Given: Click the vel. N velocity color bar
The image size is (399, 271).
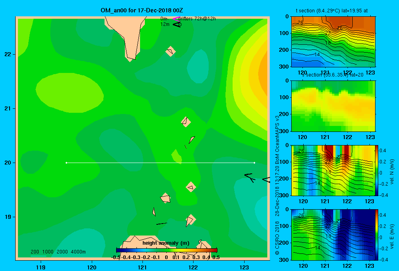Looking at the screenshot, I should click(377, 170).
